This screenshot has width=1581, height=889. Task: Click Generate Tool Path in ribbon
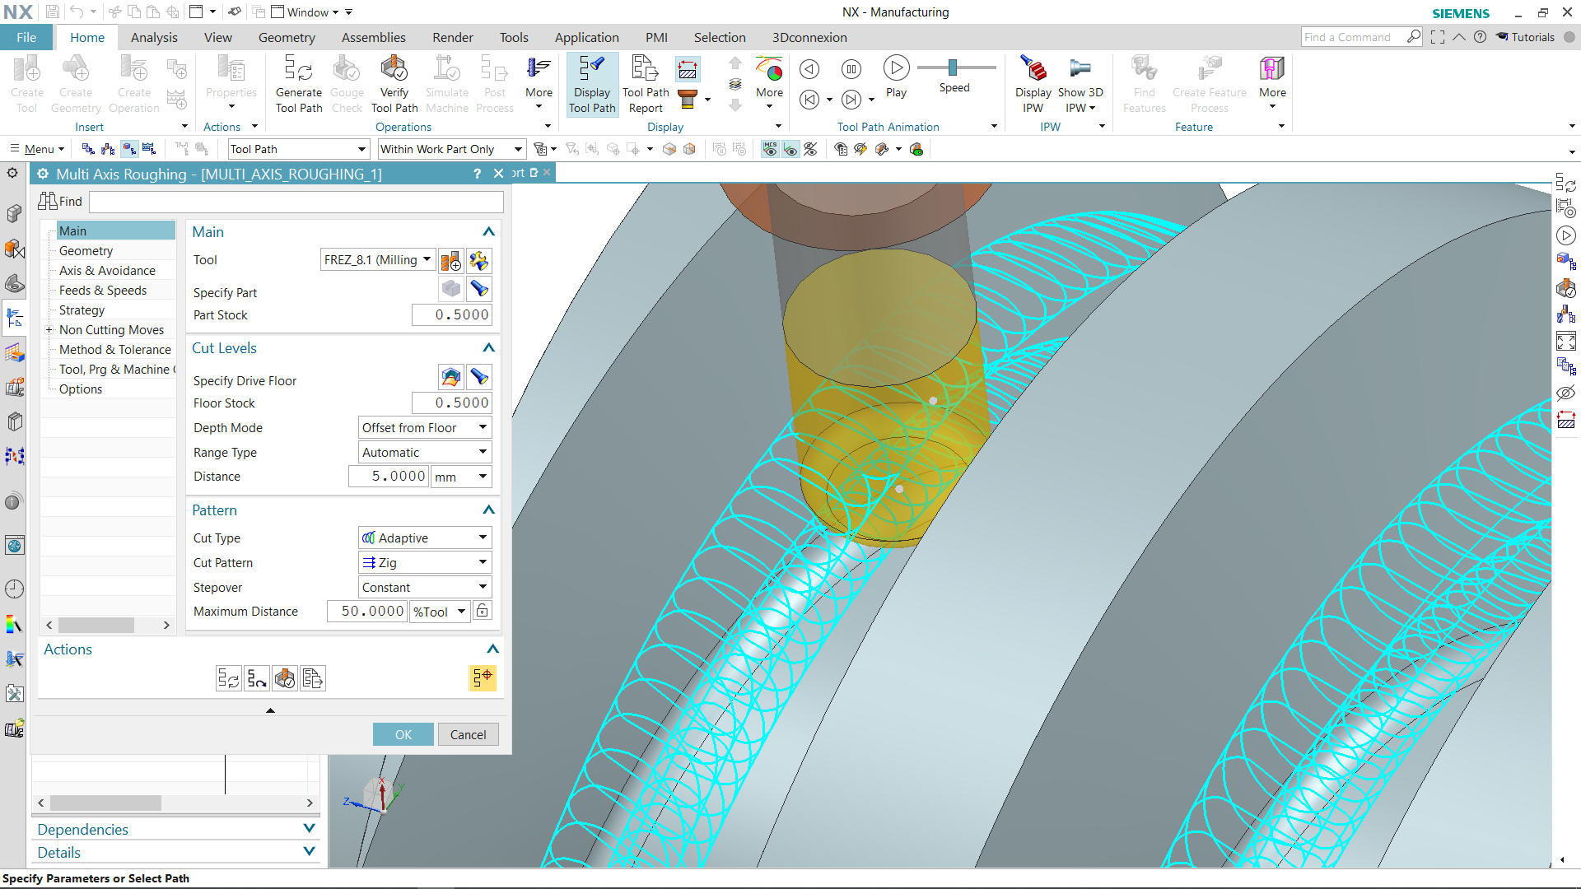(299, 84)
